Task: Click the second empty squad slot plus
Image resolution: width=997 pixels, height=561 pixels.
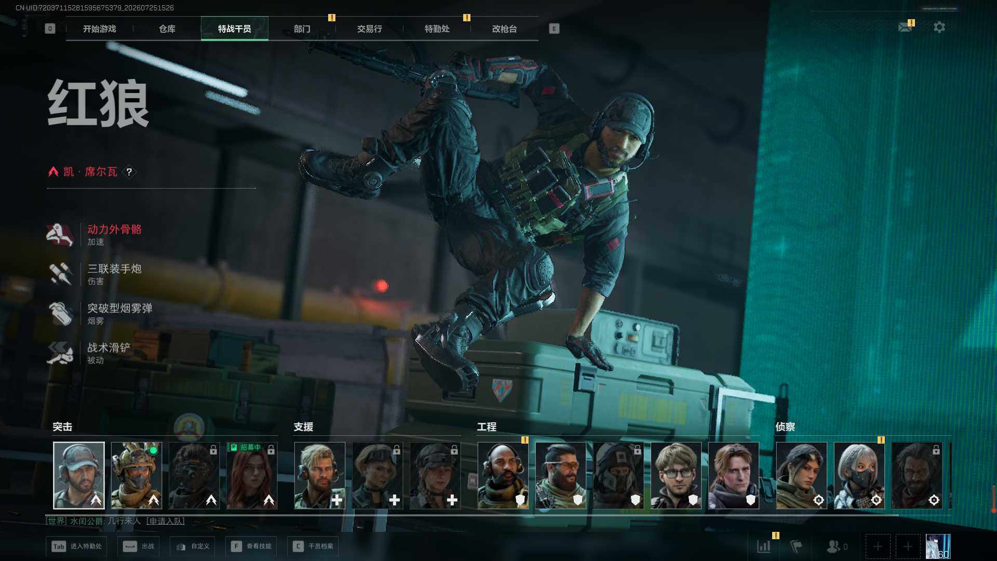Action: (908, 546)
